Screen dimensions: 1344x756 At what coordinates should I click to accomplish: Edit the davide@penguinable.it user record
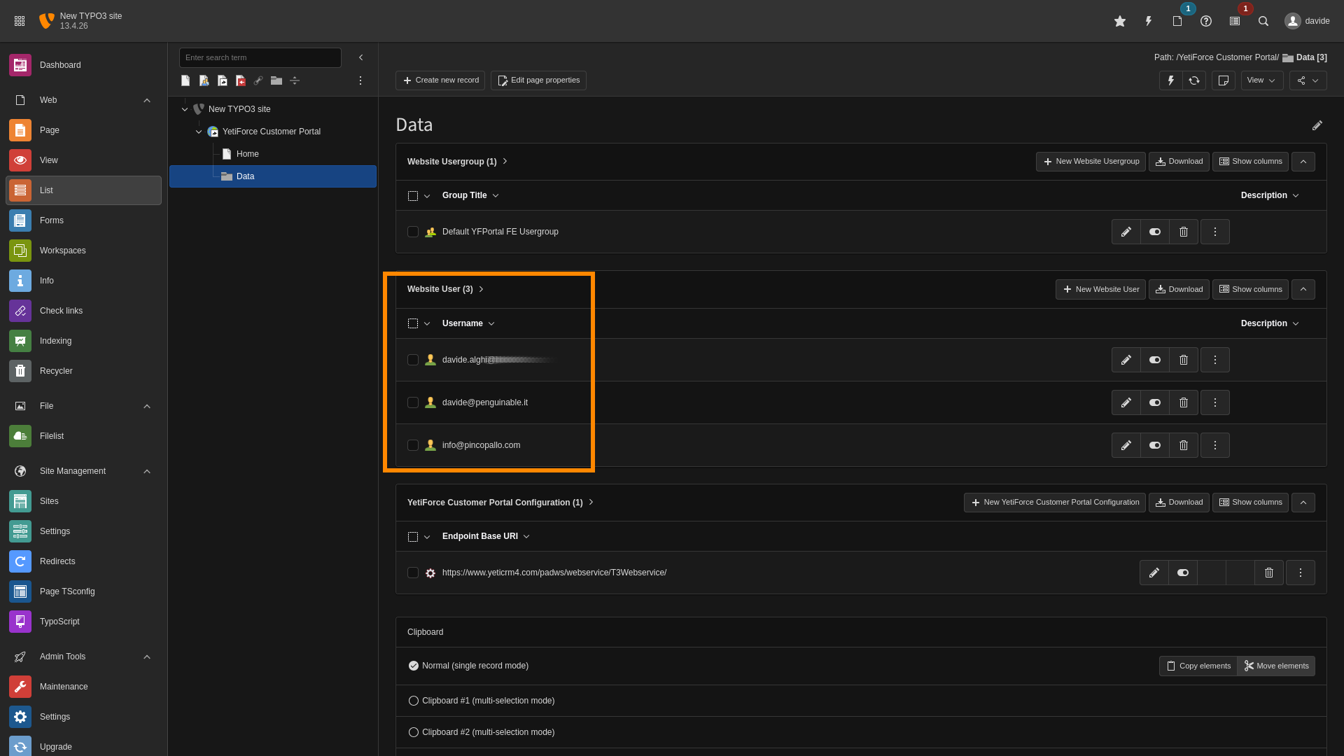1126,402
